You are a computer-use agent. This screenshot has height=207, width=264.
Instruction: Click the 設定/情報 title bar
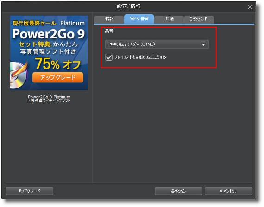[x=129, y=7]
